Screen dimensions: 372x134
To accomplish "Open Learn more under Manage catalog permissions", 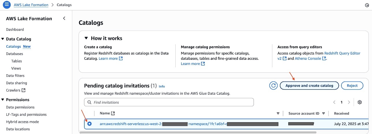I will tap(193, 64).
